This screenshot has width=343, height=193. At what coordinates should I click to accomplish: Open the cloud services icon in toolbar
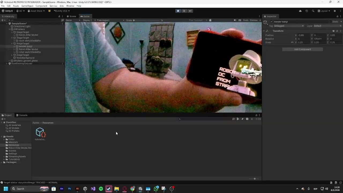(x=300, y=11)
